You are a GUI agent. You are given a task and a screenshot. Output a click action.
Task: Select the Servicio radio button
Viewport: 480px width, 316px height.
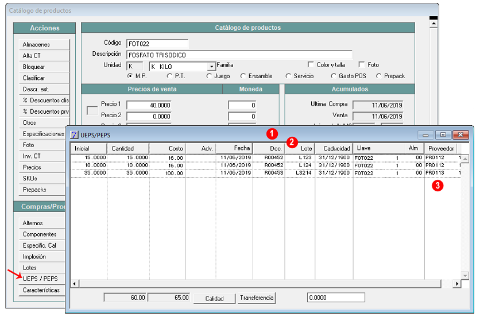pyautogui.click(x=288, y=76)
